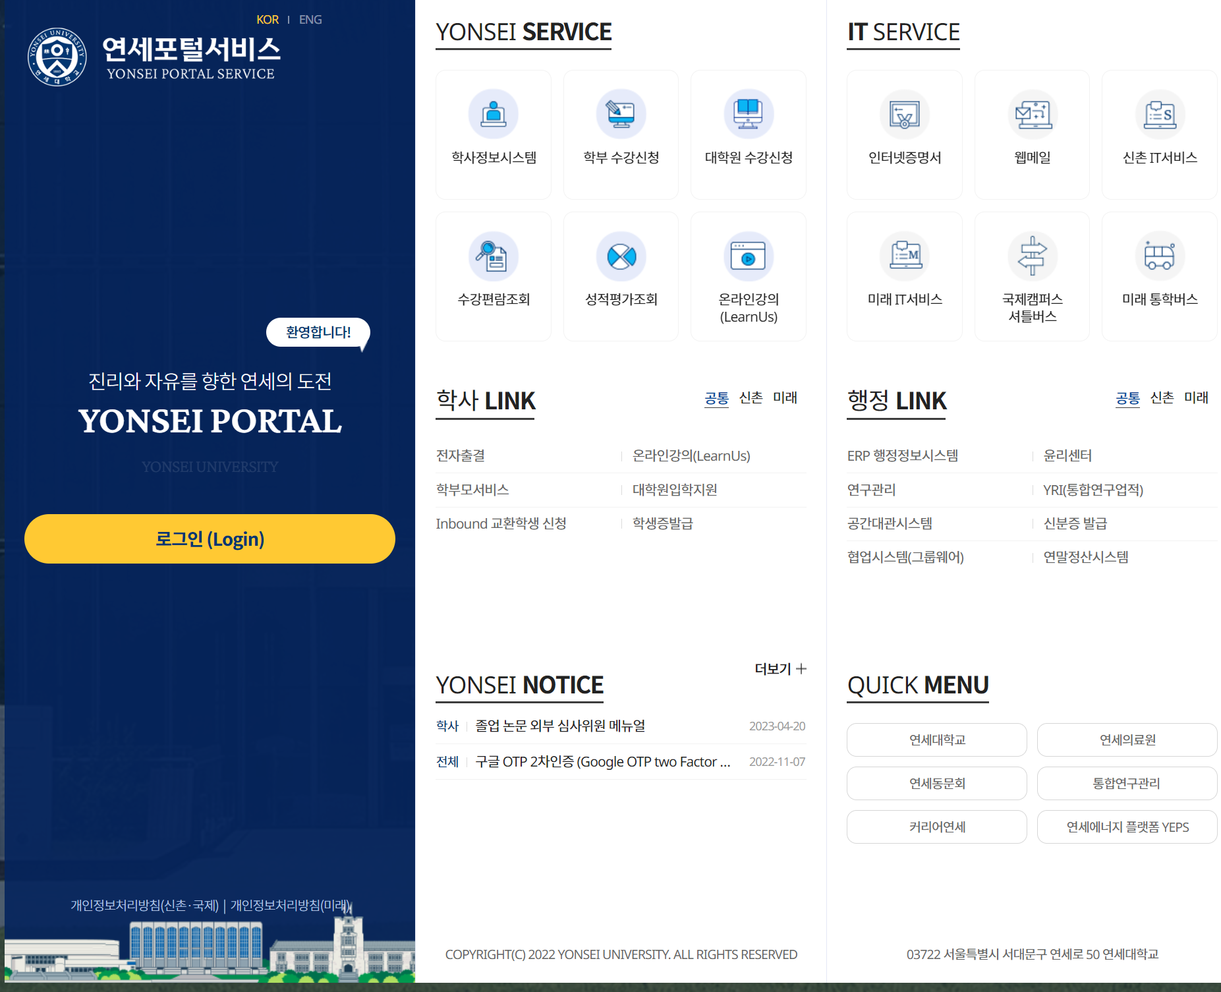The width and height of the screenshot is (1221, 992).
Task: Open 연구관리 link
Action: click(x=872, y=490)
